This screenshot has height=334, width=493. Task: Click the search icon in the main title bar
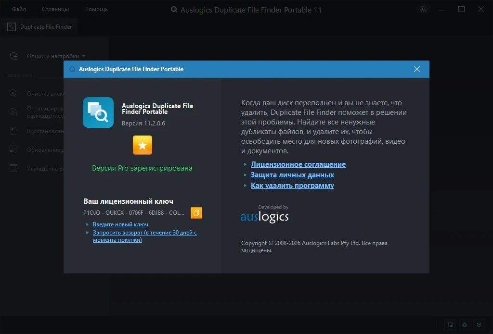[x=173, y=10]
